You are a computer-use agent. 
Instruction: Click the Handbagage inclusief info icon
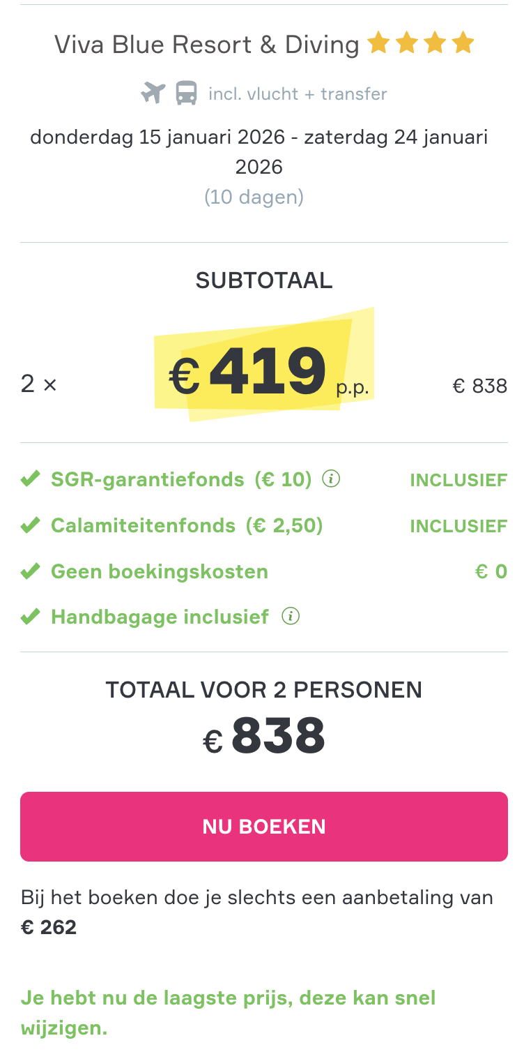(x=292, y=616)
